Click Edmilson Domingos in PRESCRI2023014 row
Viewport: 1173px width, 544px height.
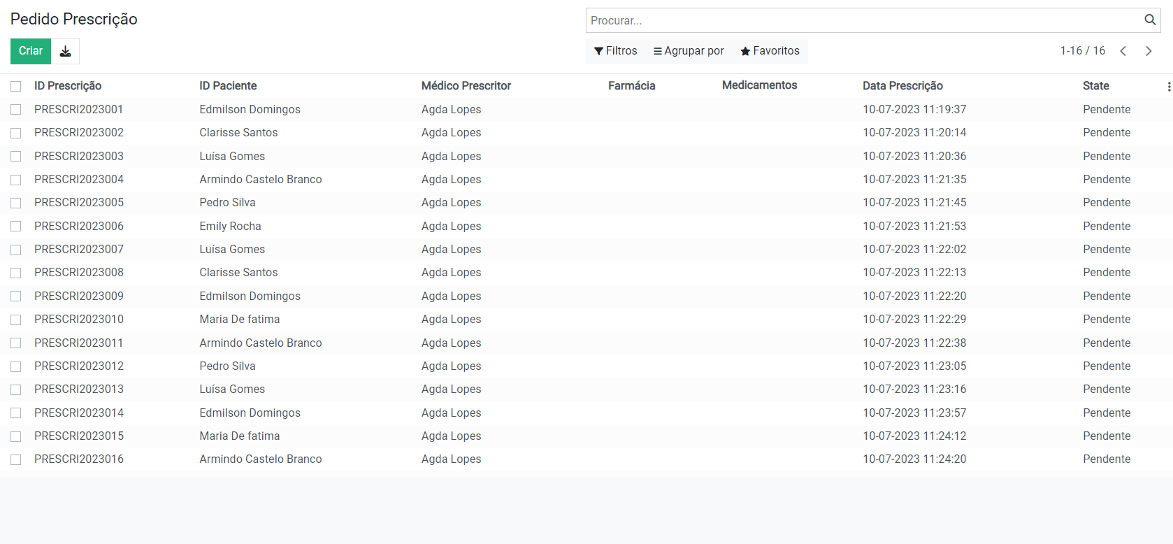[250, 413]
